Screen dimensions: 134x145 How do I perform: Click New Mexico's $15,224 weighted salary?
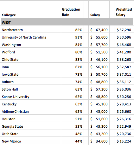[x=124, y=141]
